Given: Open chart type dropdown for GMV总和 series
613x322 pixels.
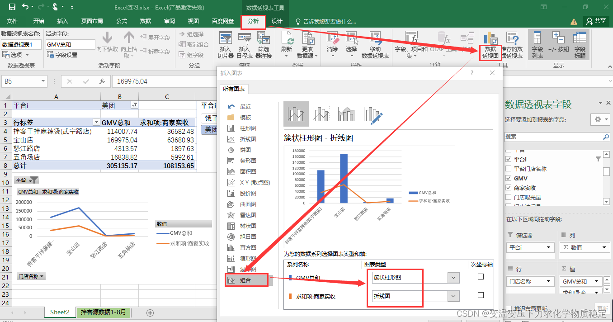Looking at the screenshot, I should [453, 277].
